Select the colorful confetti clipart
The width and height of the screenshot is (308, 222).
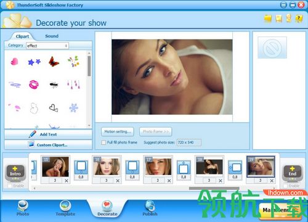[73, 61]
